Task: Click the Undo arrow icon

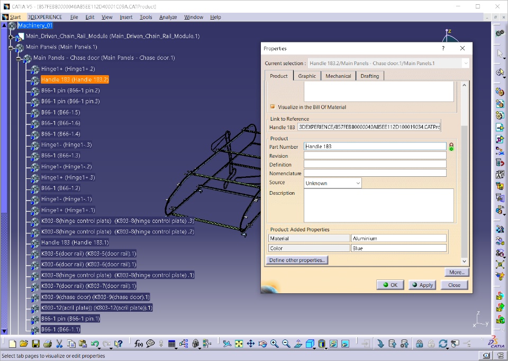Action: 94,344
